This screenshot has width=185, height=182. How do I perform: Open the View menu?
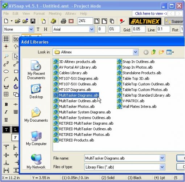(x=26, y=13)
